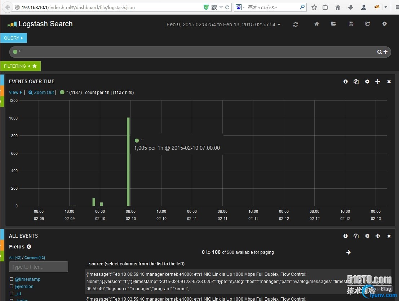
Task: Click the browser addon icon beside profile
Action: pyautogui.click(x=377, y=7)
